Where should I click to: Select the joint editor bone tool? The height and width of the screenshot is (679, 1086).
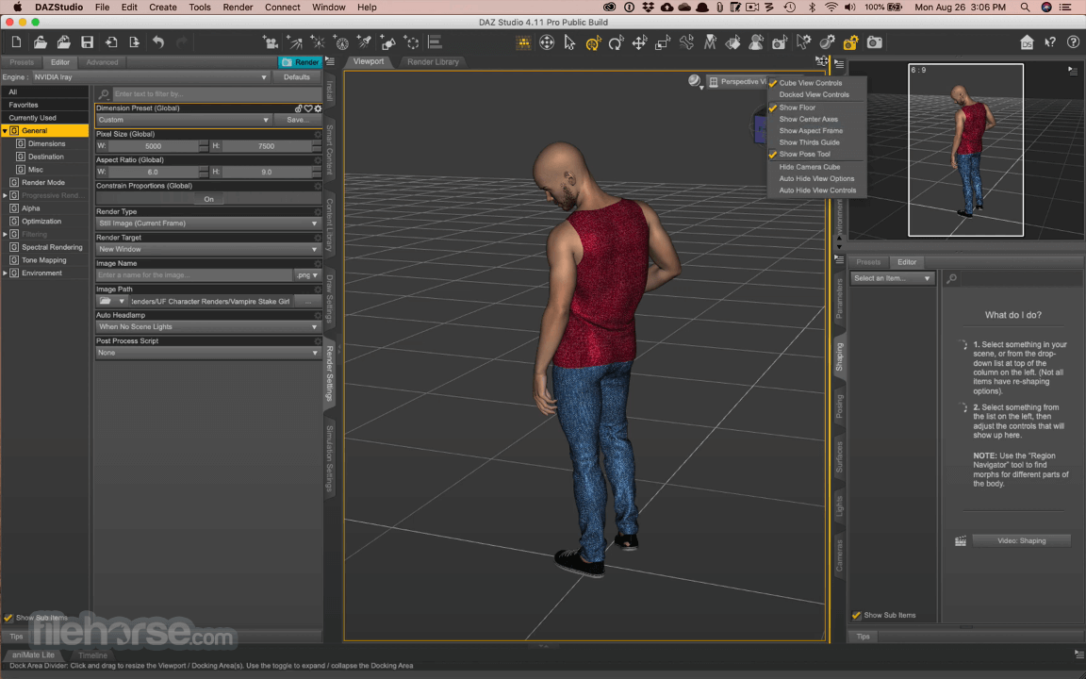(685, 42)
